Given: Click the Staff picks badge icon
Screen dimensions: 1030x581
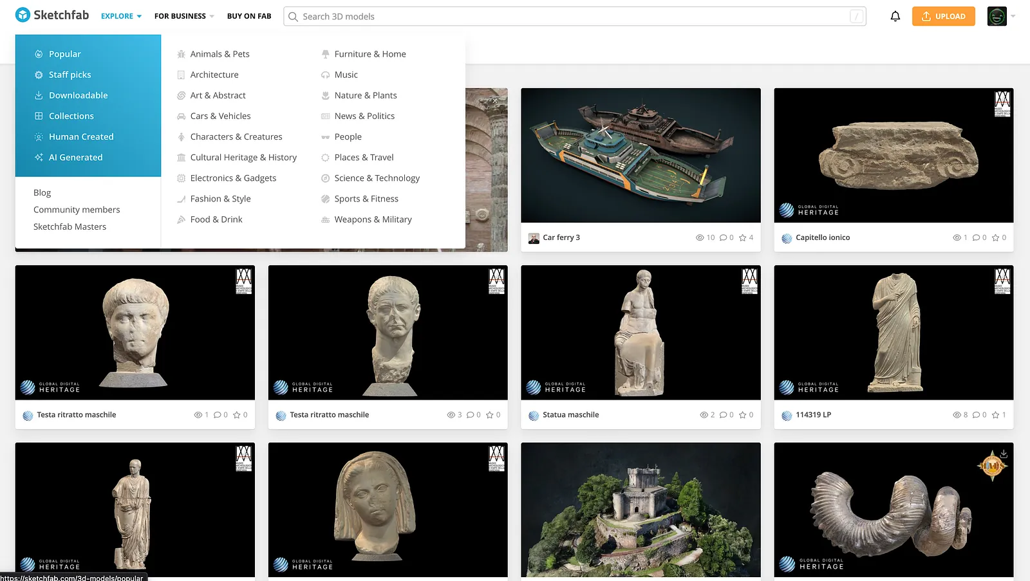Looking at the screenshot, I should coord(39,75).
